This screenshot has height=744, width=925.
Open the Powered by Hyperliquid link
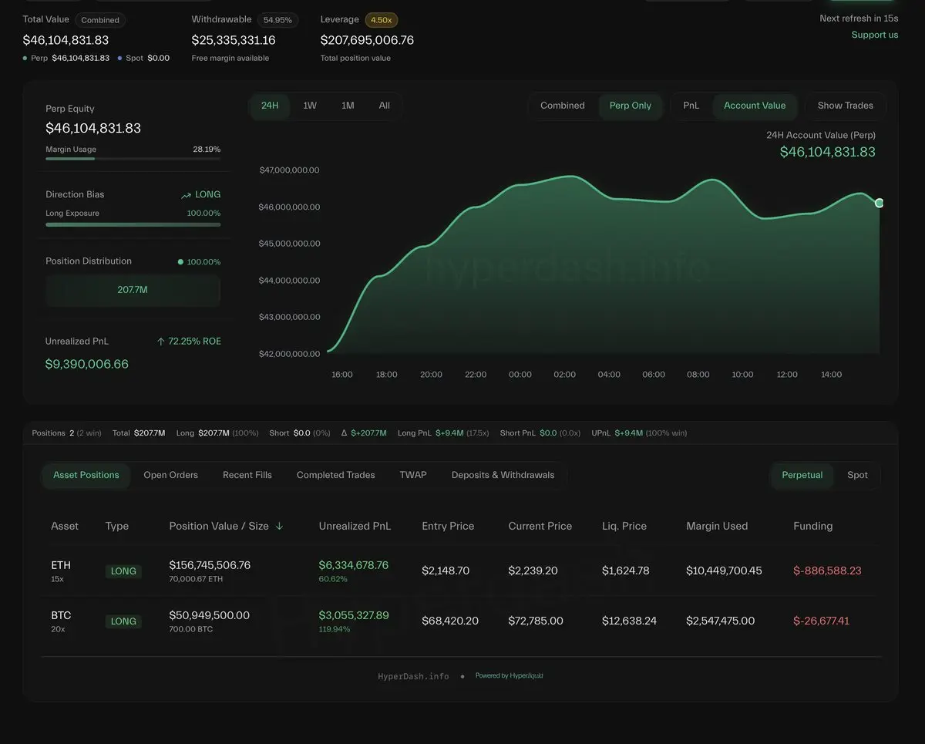(x=509, y=676)
